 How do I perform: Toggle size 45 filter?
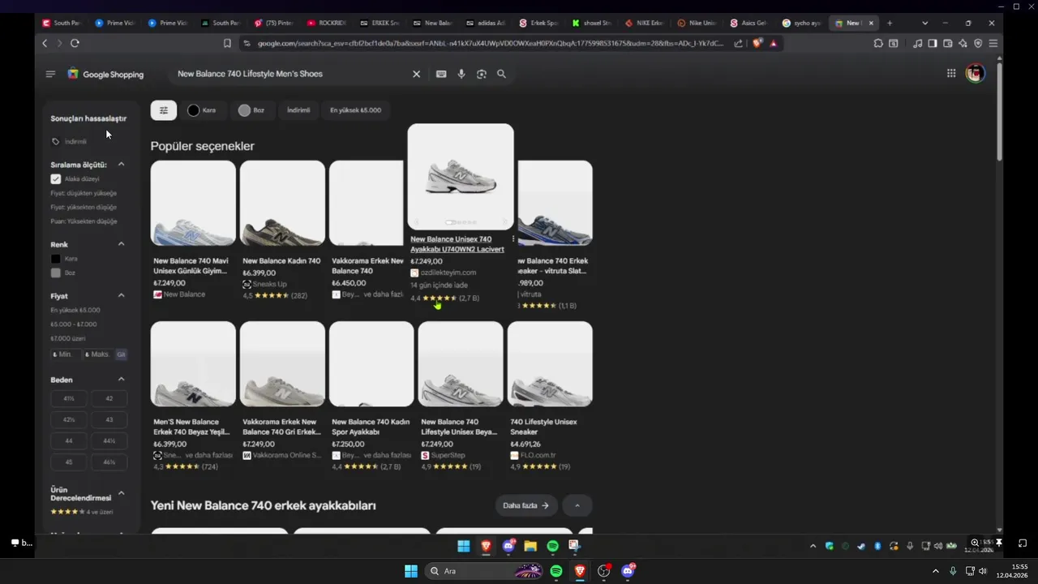(x=69, y=462)
